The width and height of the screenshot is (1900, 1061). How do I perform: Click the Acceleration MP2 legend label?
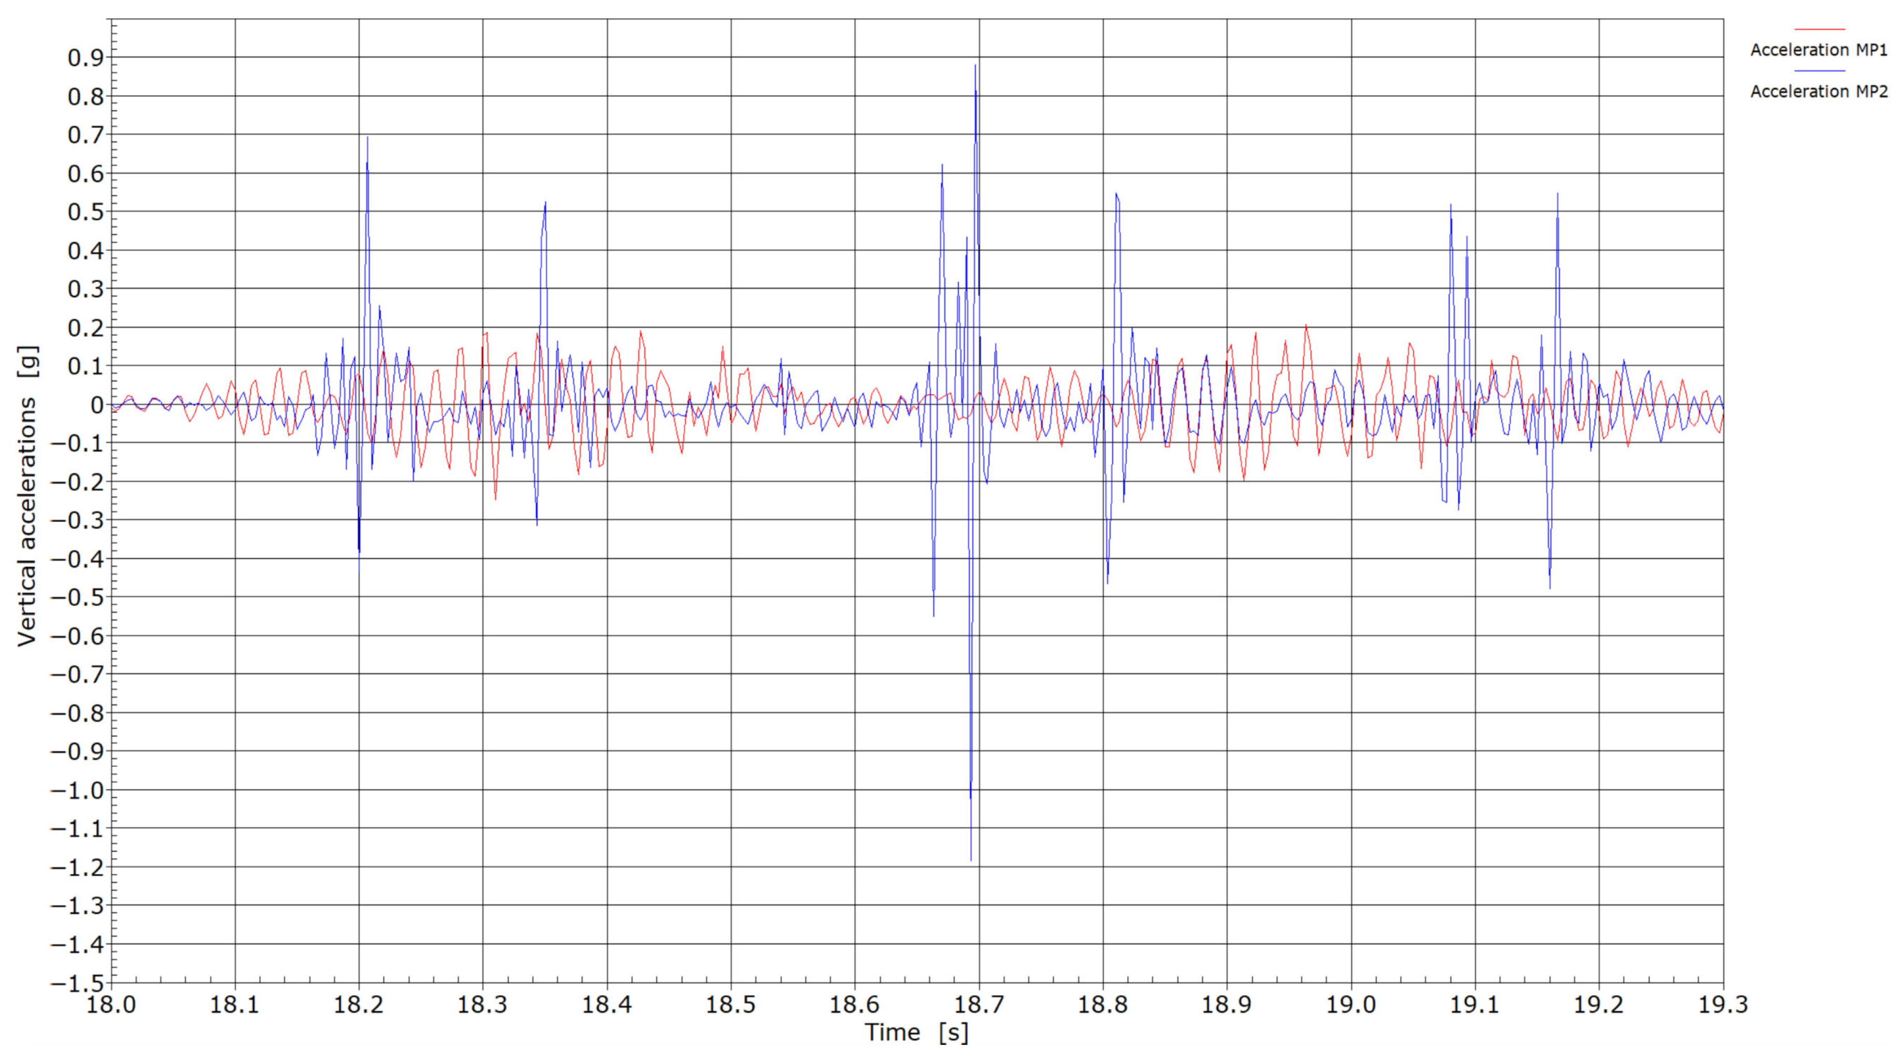[x=1818, y=91]
